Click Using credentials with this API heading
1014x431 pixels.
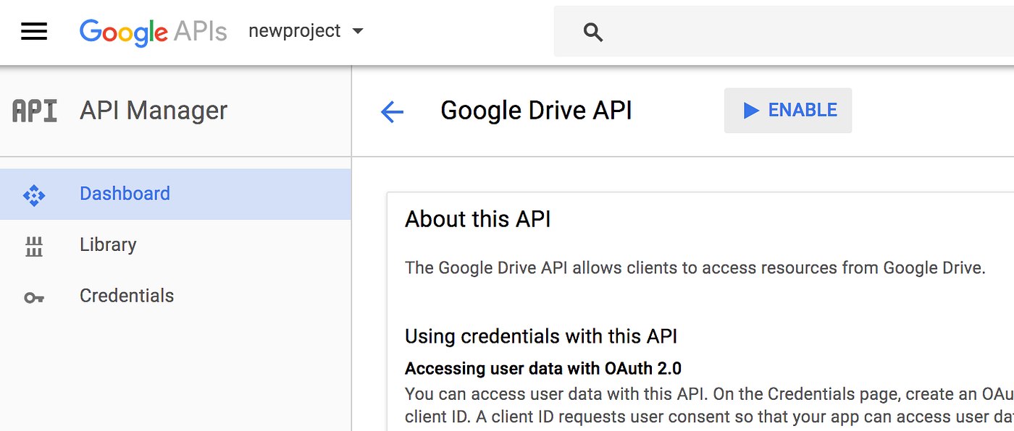[x=541, y=336]
